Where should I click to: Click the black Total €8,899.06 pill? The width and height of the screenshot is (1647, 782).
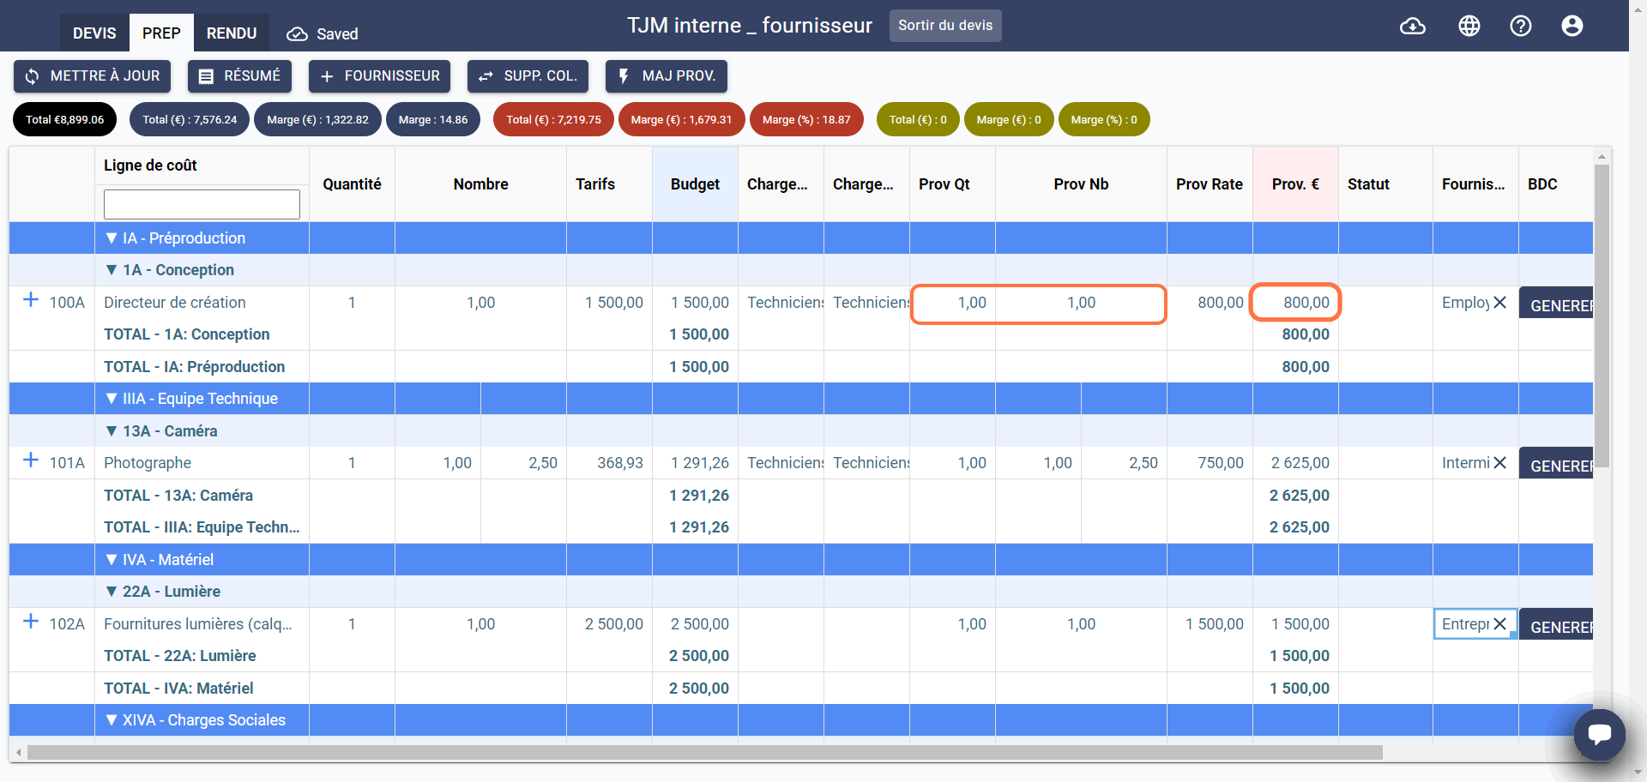click(x=65, y=119)
